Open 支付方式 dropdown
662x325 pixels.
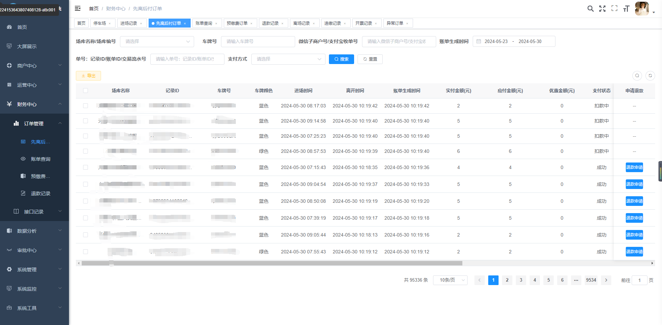coord(288,59)
